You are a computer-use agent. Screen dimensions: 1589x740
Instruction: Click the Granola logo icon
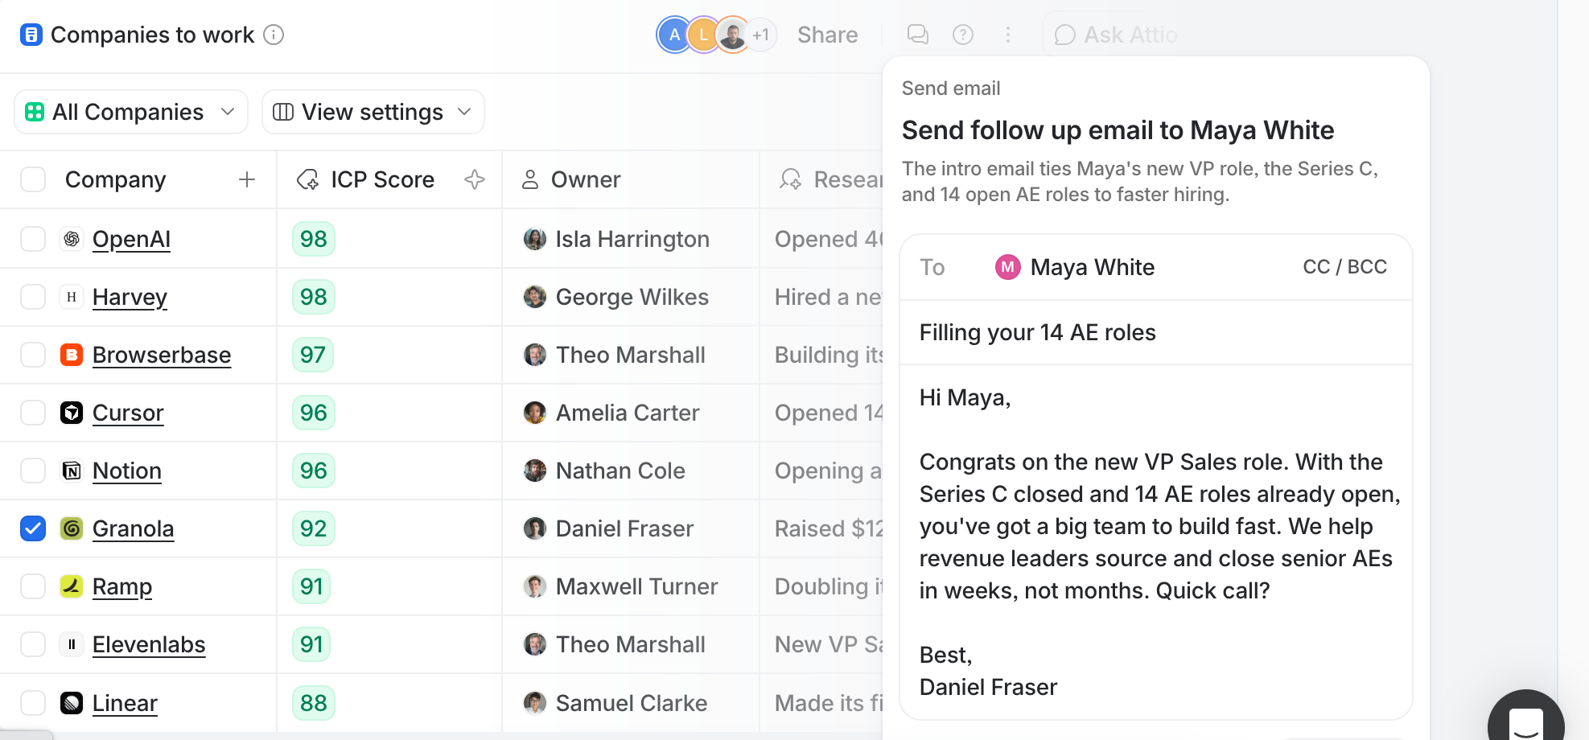pyautogui.click(x=72, y=528)
